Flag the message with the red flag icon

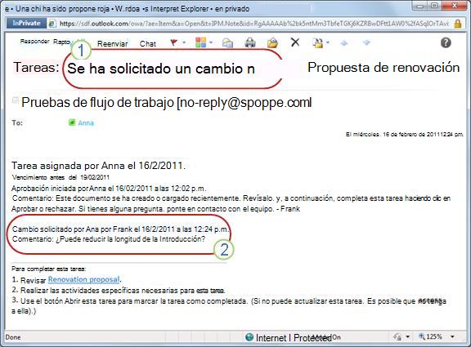(173, 42)
